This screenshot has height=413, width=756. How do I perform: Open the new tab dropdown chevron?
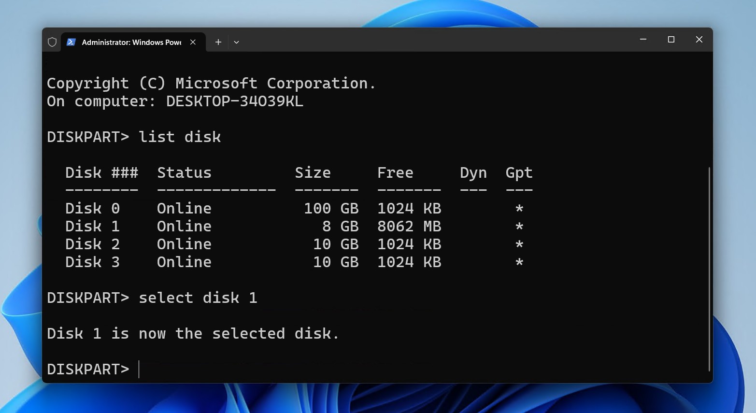(x=236, y=43)
